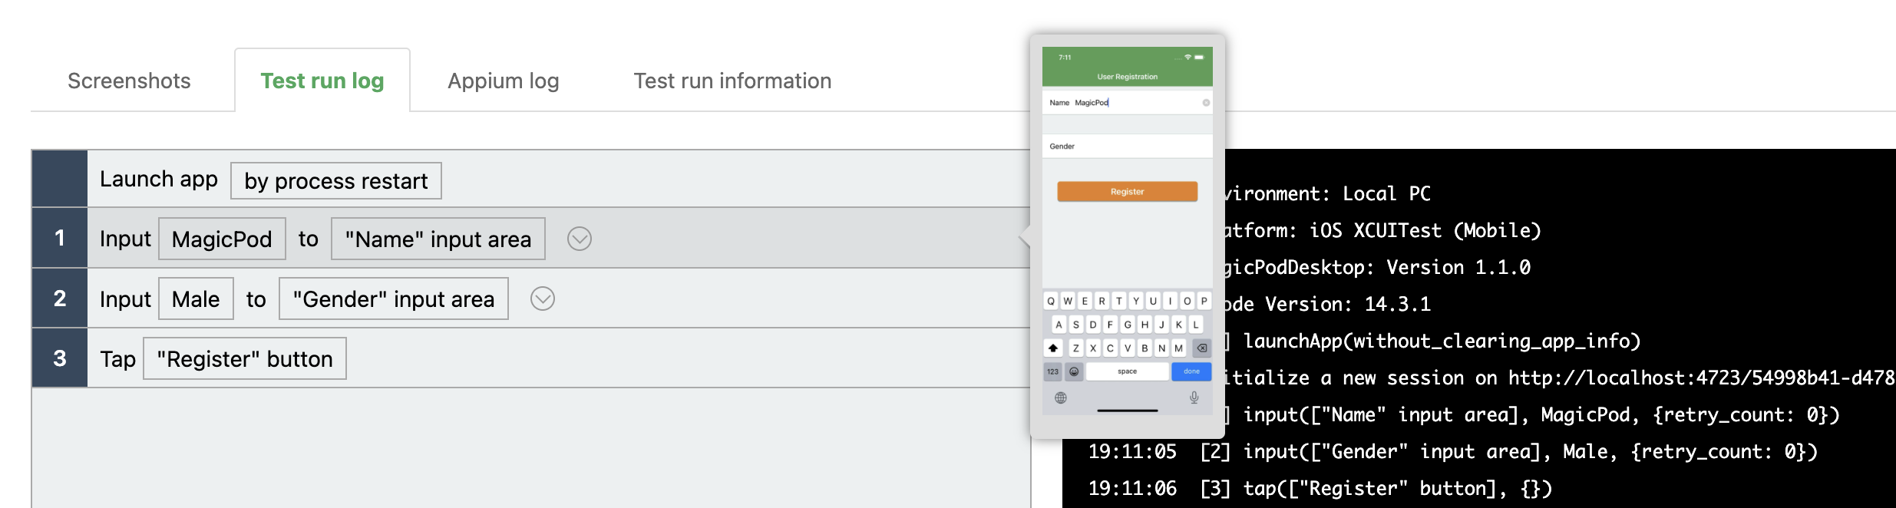Click the MagicPod input value in step 1
This screenshot has width=1896, height=508.
(x=222, y=239)
